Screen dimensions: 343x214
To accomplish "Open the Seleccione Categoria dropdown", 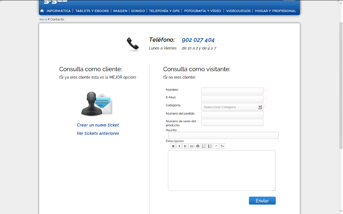I will (x=232, y=107).
